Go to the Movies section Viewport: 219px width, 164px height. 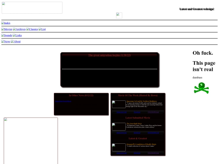[7, 29]
